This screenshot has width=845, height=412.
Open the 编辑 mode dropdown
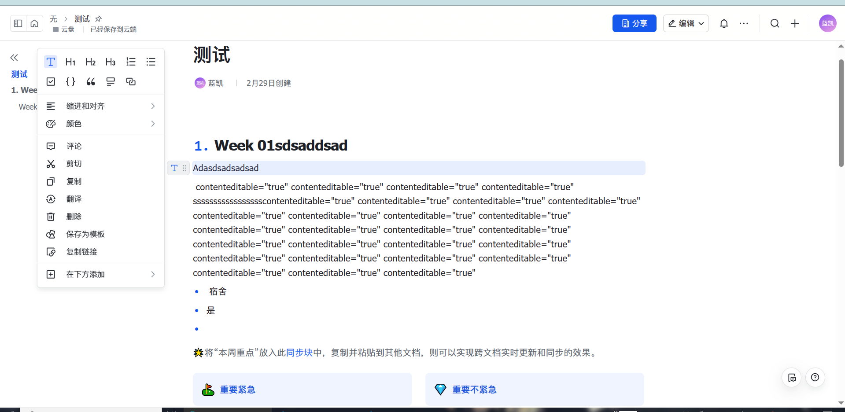[x=686, y=24]
